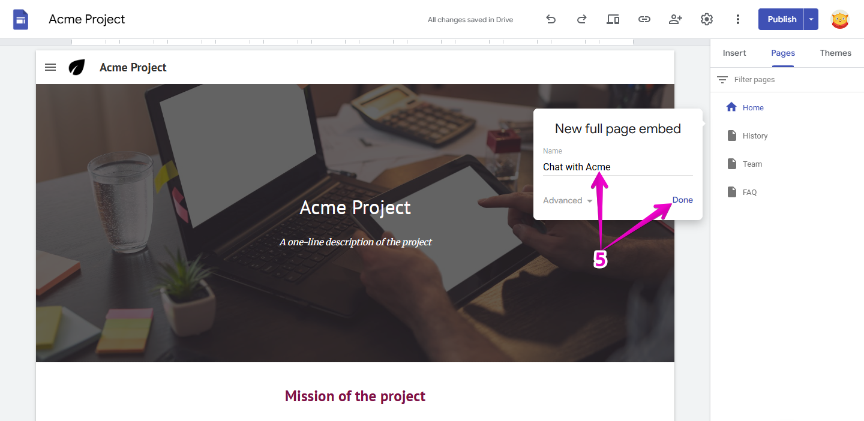Open the device preview mode
Screen dimensions: 864x421
(613, 19)
